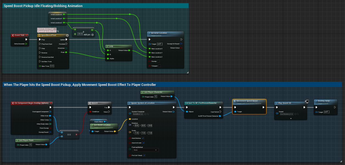Click the Rotation X value spinner
The image size is (345, 165).
click(x=137, y=126)
